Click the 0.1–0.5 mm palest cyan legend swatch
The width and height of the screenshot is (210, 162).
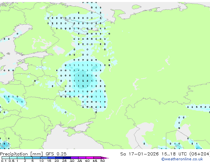click(6, 158)
